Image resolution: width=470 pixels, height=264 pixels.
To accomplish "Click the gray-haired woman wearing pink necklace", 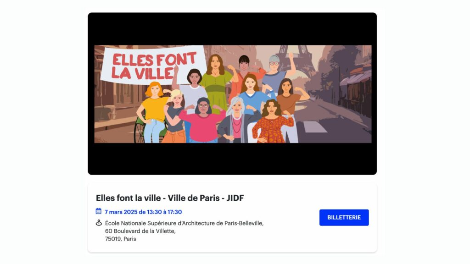I will (237, 120).
